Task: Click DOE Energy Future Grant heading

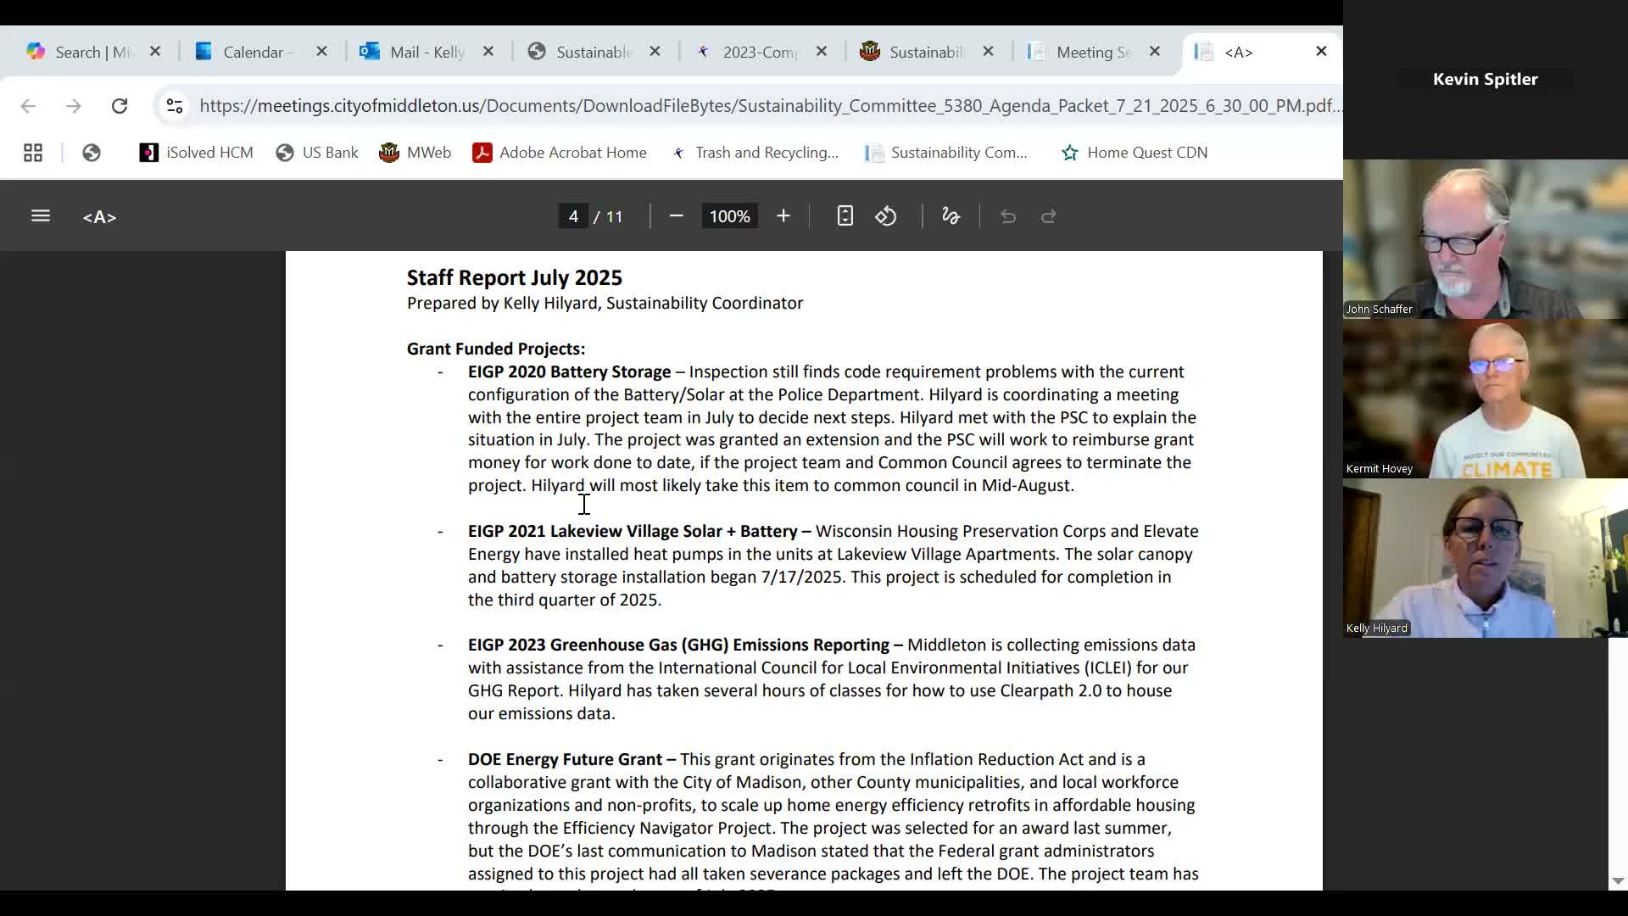Action: pos(565,759)
